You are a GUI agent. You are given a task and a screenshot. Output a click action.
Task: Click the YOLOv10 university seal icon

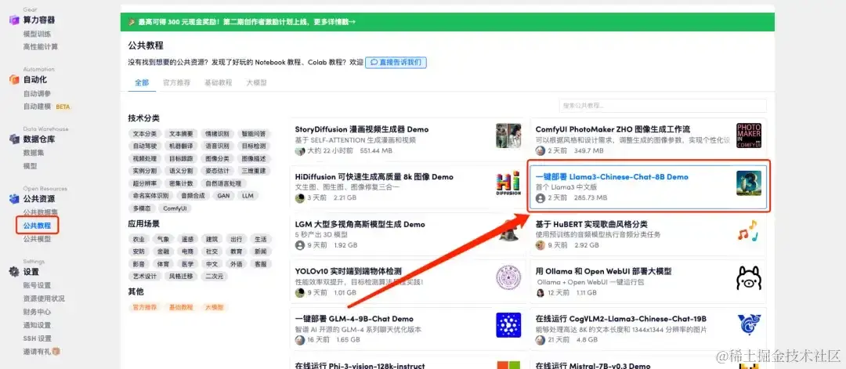[509, 277]
